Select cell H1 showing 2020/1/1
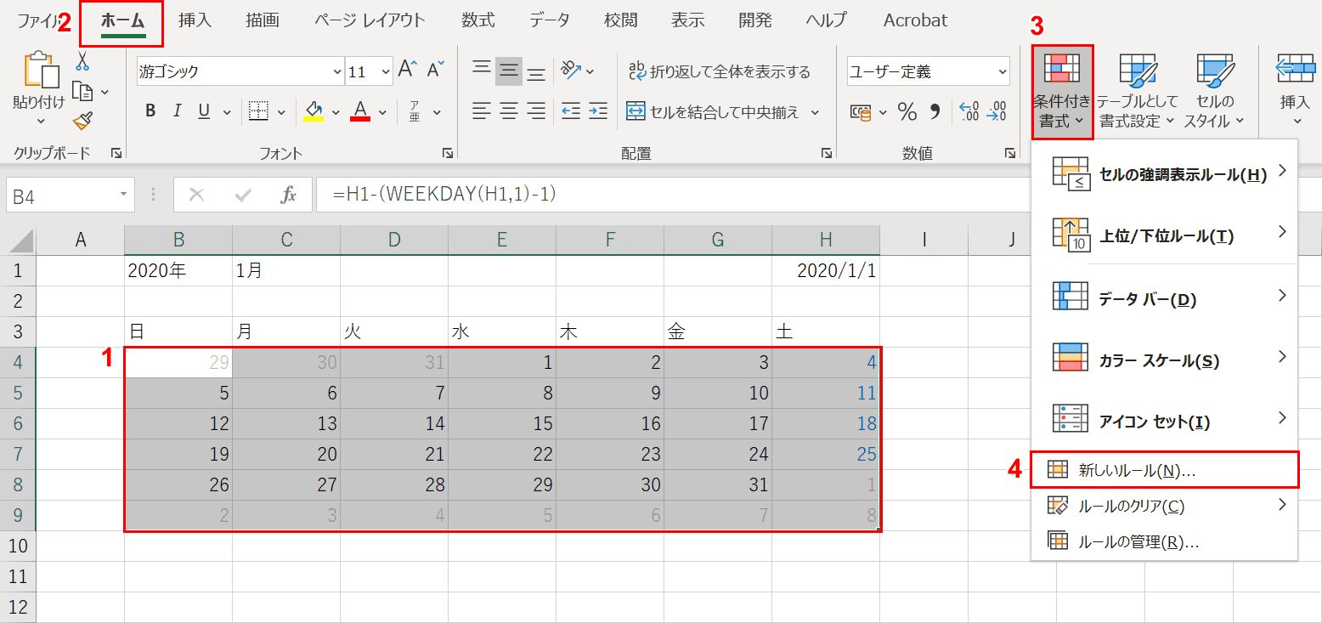The height and width of the screenshot is (623, 1322). [x=826, y=271]
